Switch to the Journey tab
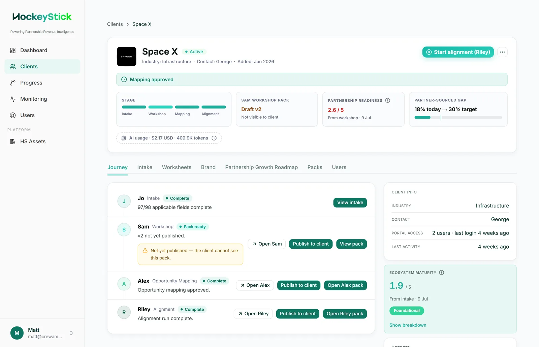 click(x=118, y=167)
